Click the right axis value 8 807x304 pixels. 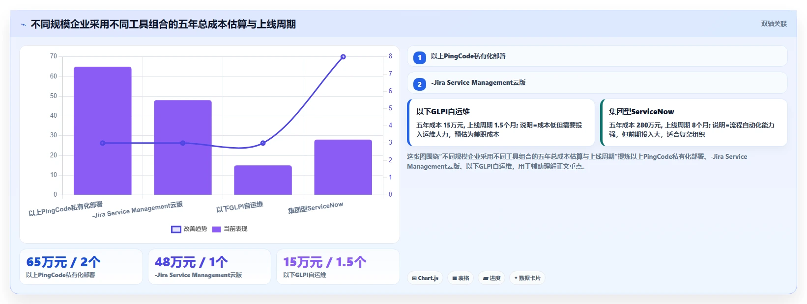[x=390, y=56]
